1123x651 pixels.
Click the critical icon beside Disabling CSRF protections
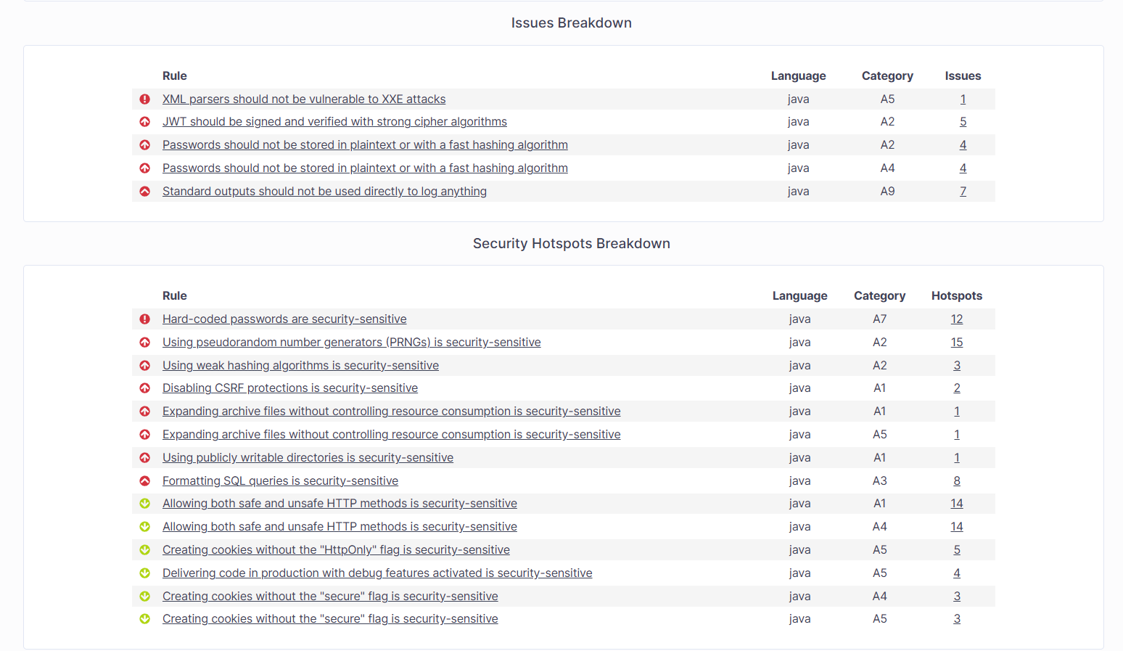click(x=145, y=388)
